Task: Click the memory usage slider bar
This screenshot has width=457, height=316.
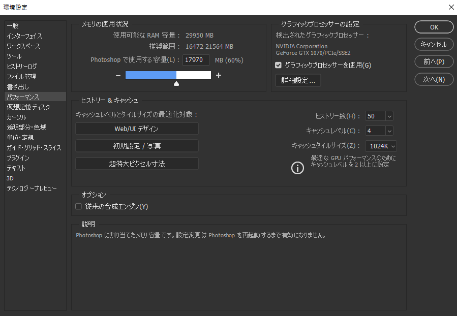Action: pyautogui.click(x=168, y=75)
